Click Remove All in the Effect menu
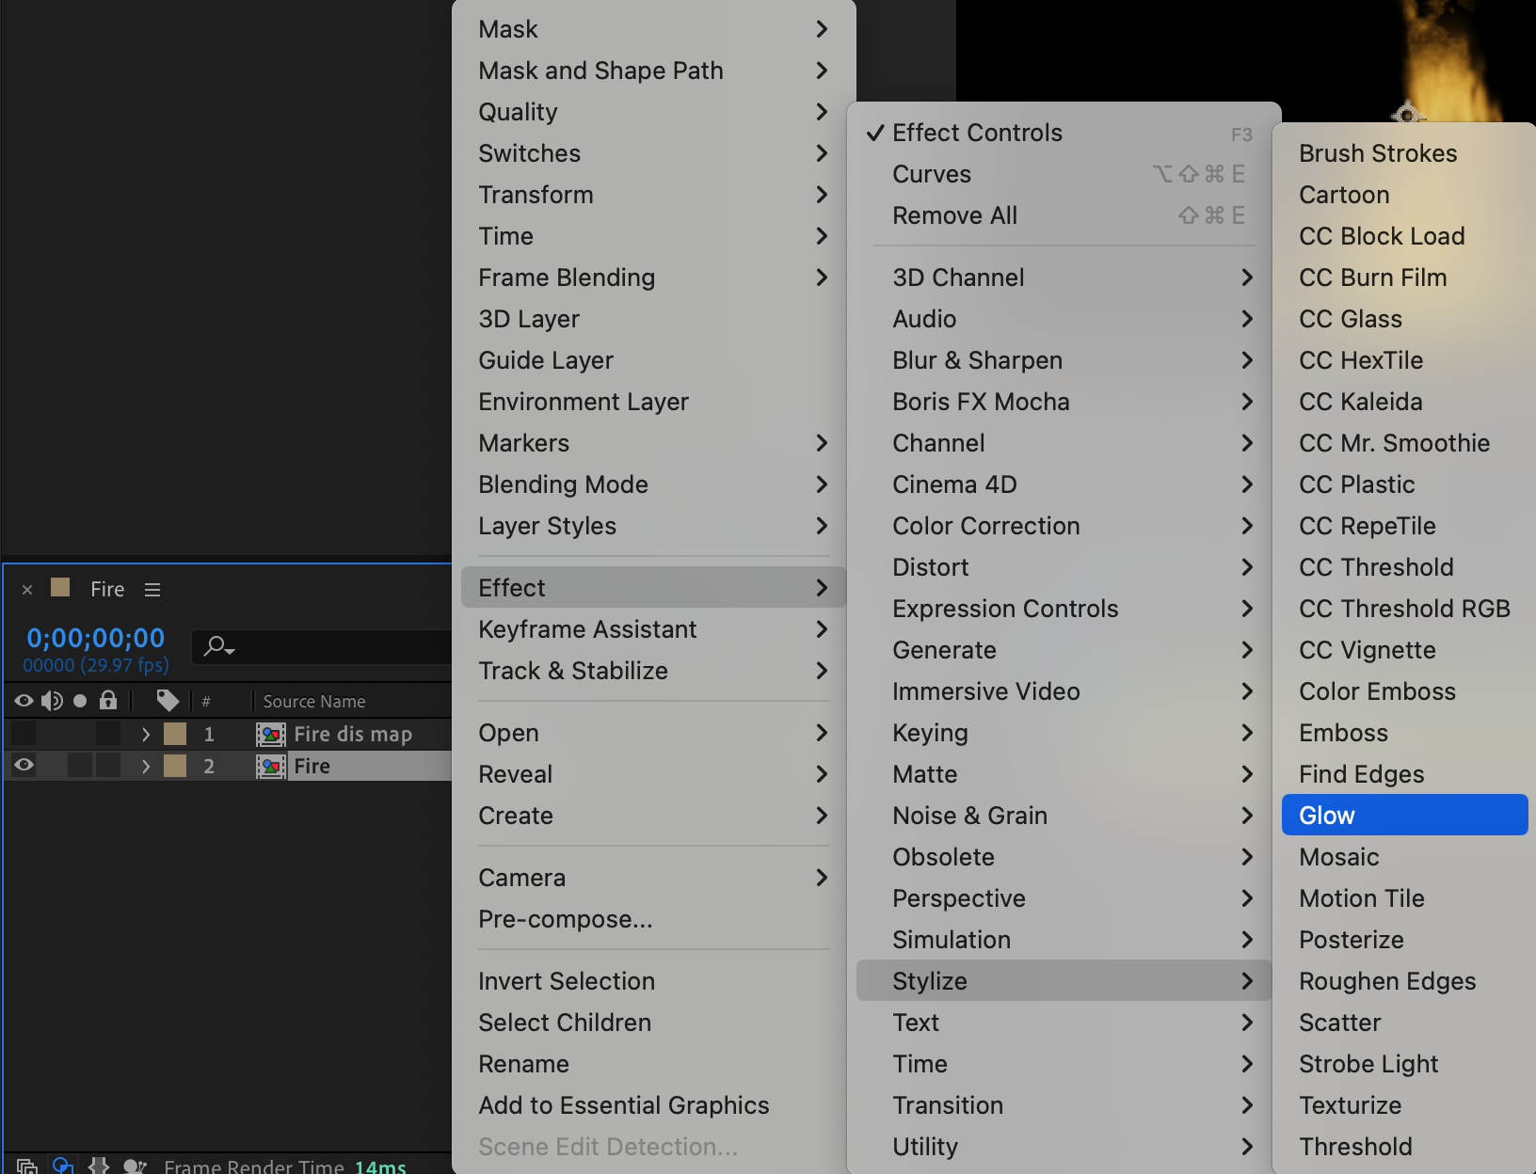Image resolution: width=1536 pixels, height=1174 pixels. point(954,215)
